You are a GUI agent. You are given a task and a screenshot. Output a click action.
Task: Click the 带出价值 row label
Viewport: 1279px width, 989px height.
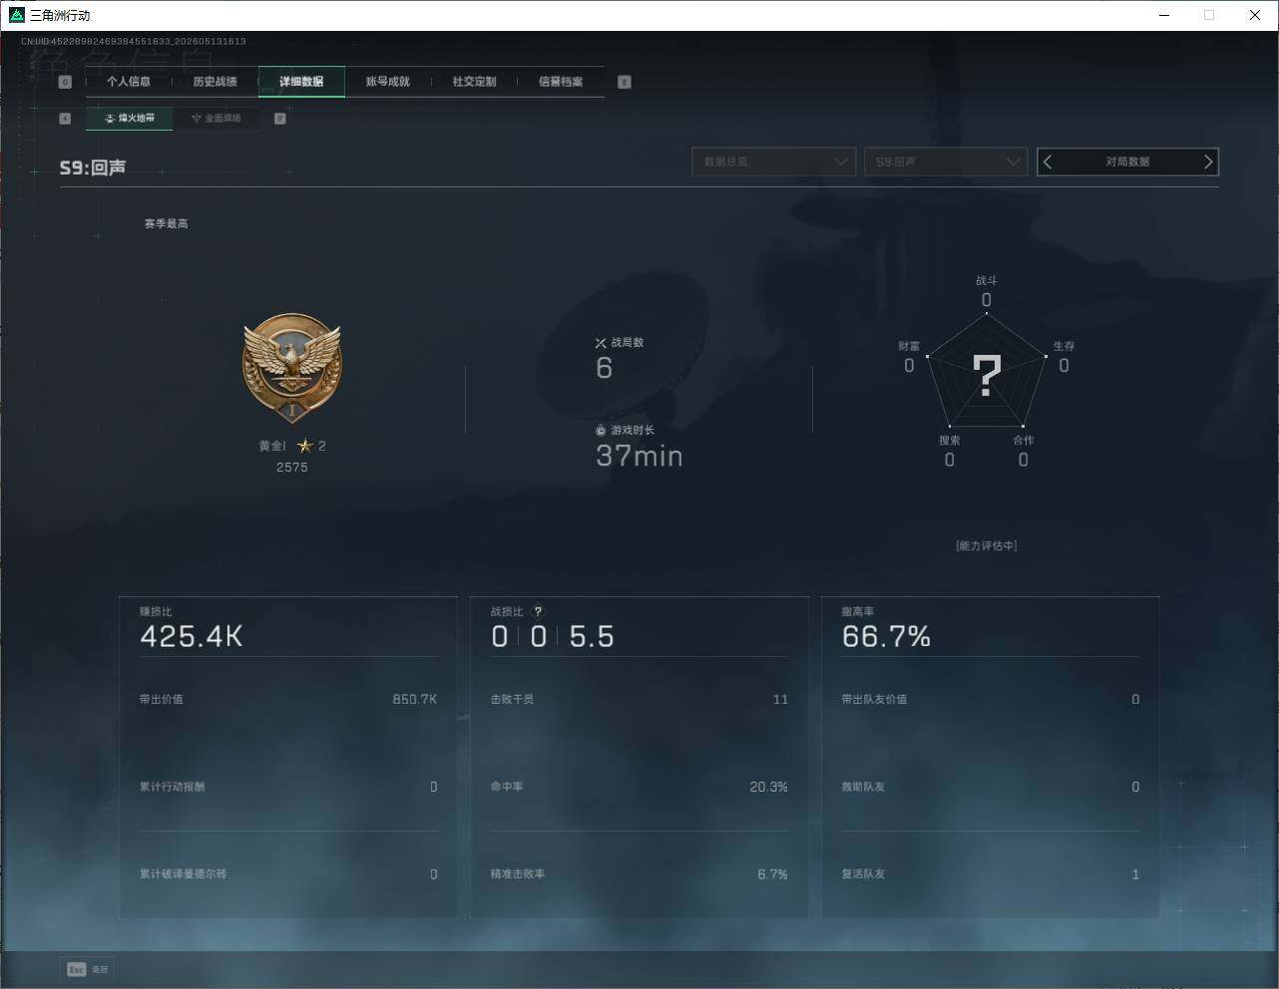(162, 700)
